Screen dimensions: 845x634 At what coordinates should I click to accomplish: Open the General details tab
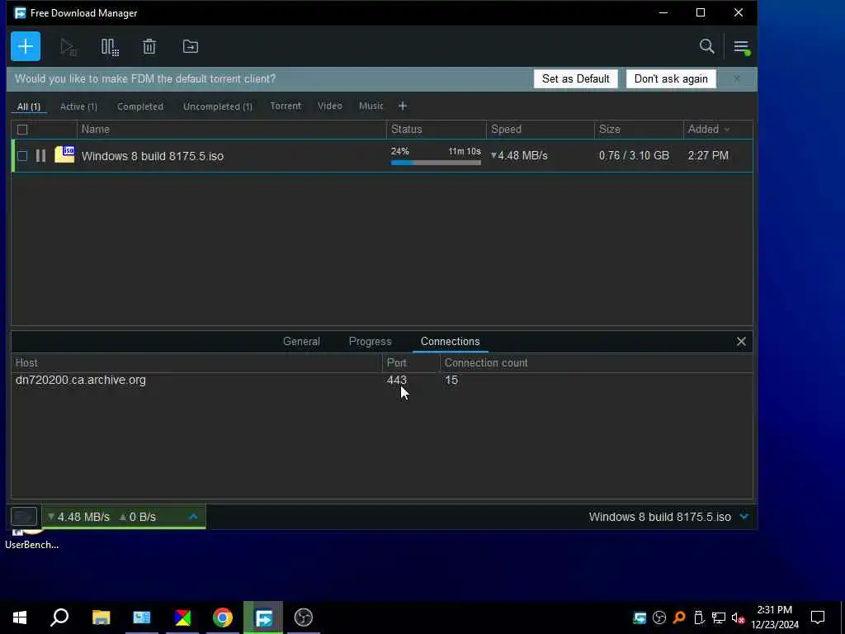click(x=301, y=341)
